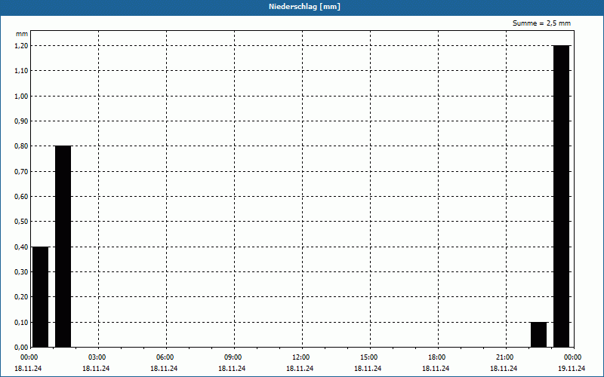Click the mm unit label above axis
The width and height of the screenshot is (604, 377).
pos(22,34)
